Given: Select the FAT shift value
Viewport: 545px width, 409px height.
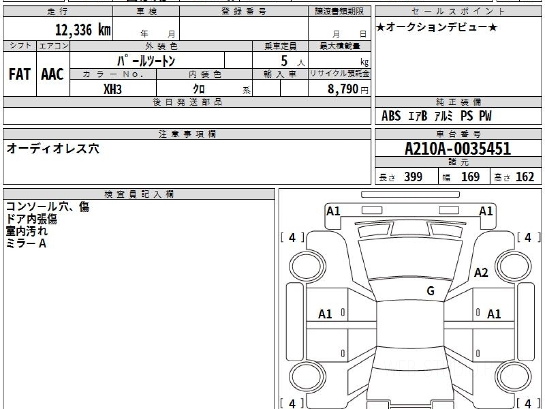Looking at the screenshot, I should point(20,75).
